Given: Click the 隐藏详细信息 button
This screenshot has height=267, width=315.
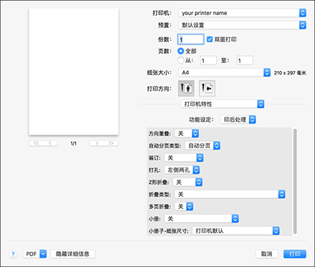Looking at the screenshot, I should [73, 254].
